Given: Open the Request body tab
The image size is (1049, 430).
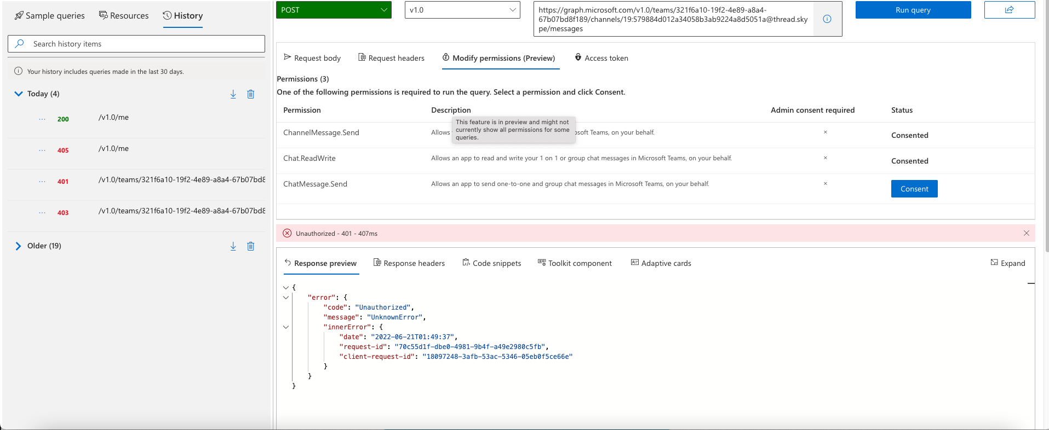Looking at the screenshot, I should click(x=312, y=58).
